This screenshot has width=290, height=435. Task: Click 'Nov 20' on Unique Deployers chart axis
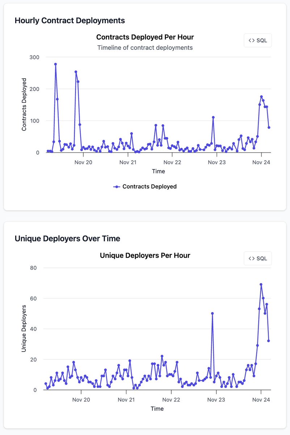(x=81, y=399)
